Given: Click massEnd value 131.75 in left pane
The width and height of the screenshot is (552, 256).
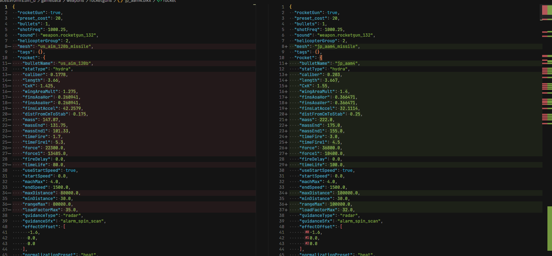Looking at the screenshot, I should click(x=58, y=125).
